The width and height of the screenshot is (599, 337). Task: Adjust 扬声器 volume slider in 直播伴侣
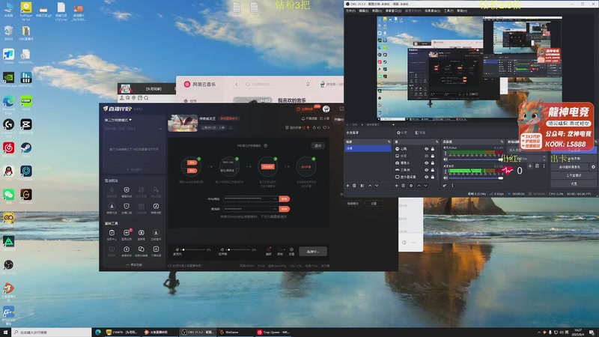[239, 249]
